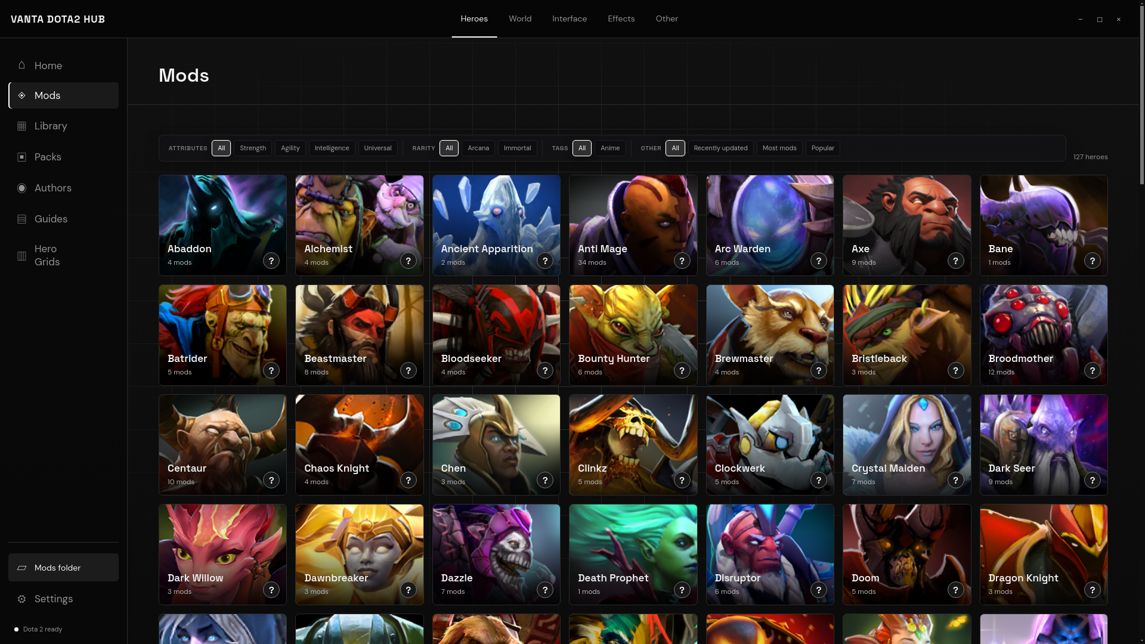Click the Packs icon in sidebar
Image resolution: width=1145 pixels, height=644 pixels.
coord(21,157)
